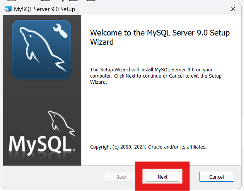Click the Oracle copyright notice text
244x191 pixels.
click(148, 147)
